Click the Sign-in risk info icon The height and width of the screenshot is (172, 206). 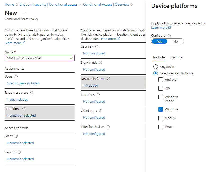(101, 63)
